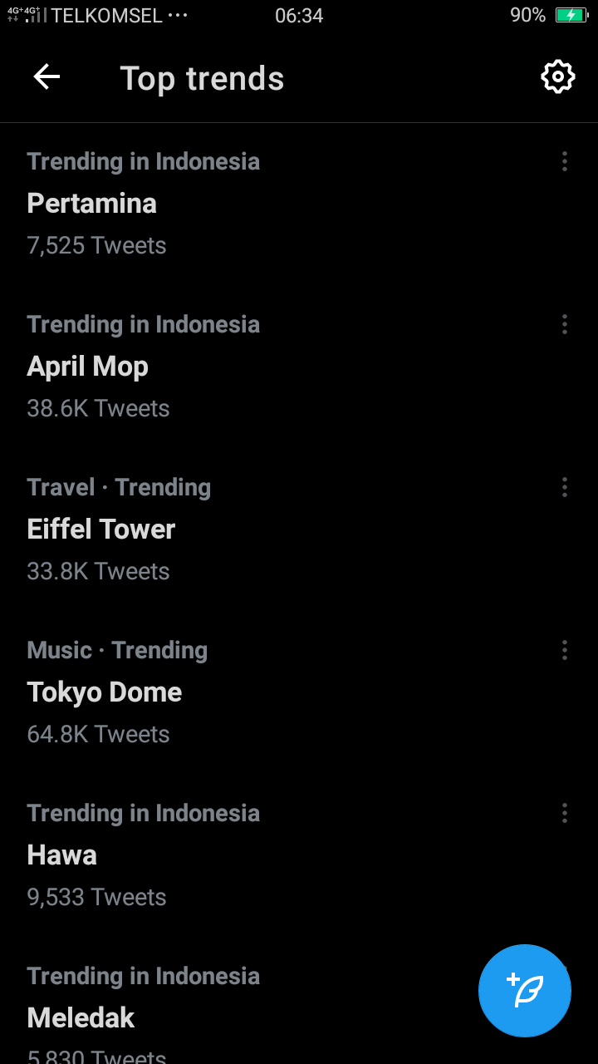598x1064 pixels.
Task: Open trends settings gear icon
Action: [x=557, y=77]
